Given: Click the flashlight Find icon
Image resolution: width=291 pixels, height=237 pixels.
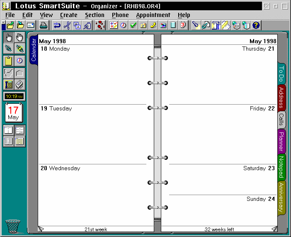Looking at the screenshot, I should 195,25.
